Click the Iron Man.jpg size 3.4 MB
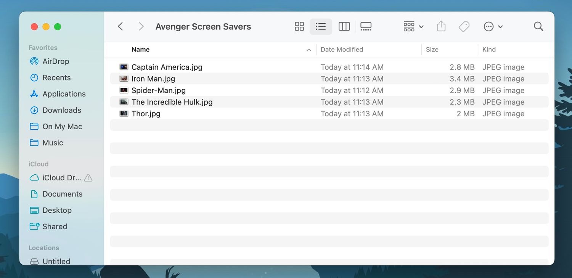Image resolution: width=572 pixels, height=278 pixels. [x=462, y=79]
